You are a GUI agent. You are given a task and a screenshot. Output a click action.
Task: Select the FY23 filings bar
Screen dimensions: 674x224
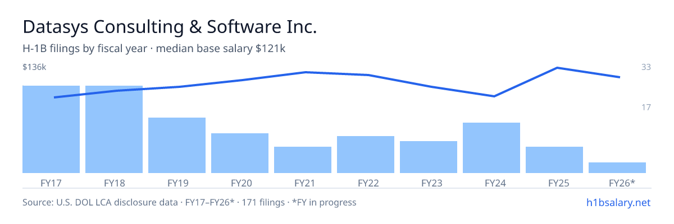[x=429, y=157]
